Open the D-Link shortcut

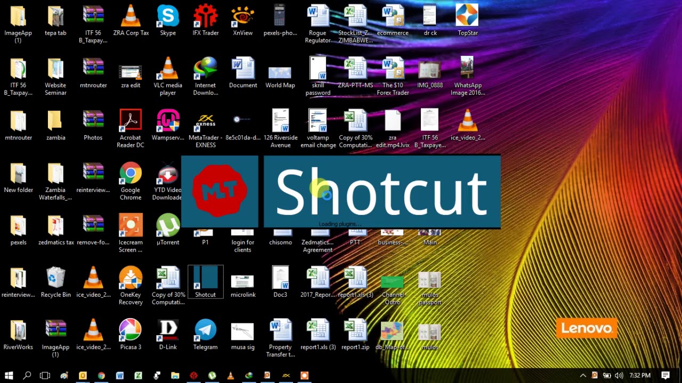point(168,335)
